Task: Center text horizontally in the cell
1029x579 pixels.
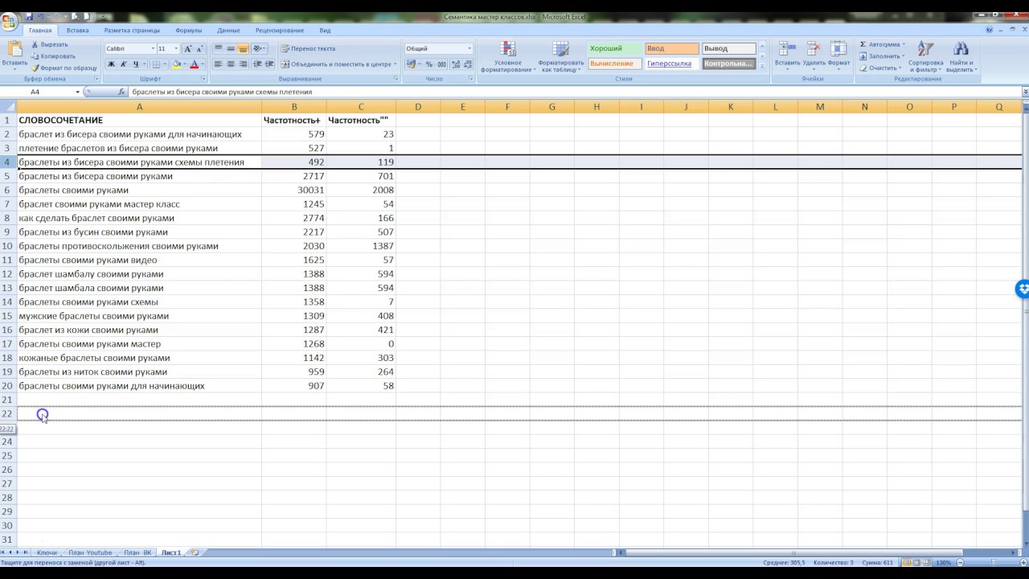Action: point(231,64)
